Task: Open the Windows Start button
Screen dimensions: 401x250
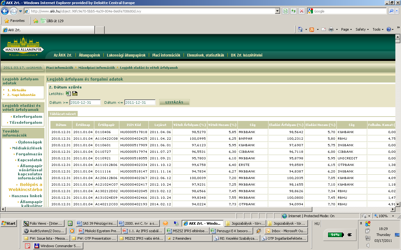Action: [8, 223]
